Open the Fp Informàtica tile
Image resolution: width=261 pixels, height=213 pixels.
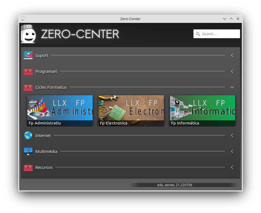[x=202, y=111]
